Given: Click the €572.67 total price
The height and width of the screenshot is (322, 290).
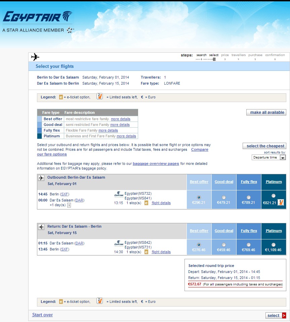Looking at the screenshot, I should click(x=195, y=284).
